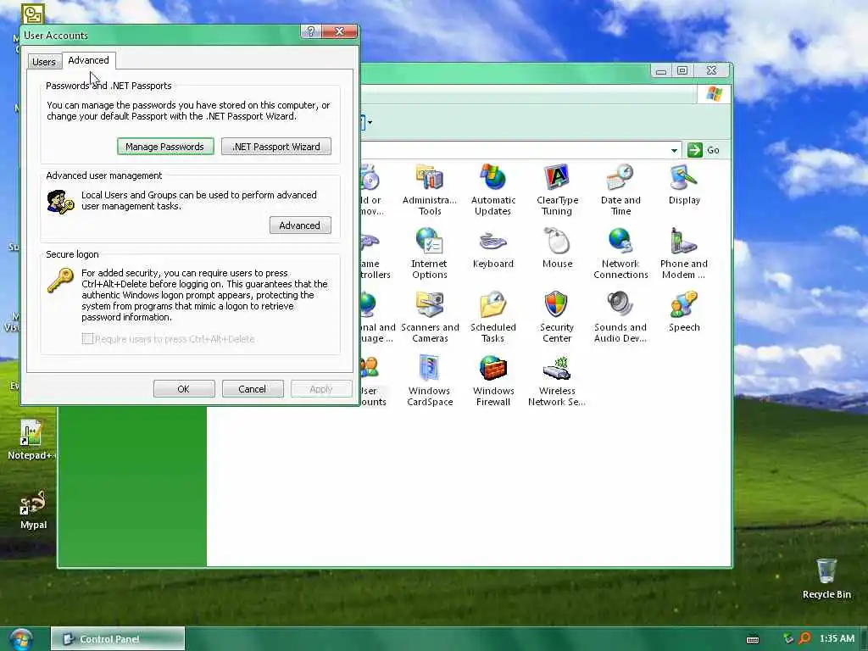The image size is (868, 651).
Task: Click the greyed Apply button
Action: coord(321,389)
